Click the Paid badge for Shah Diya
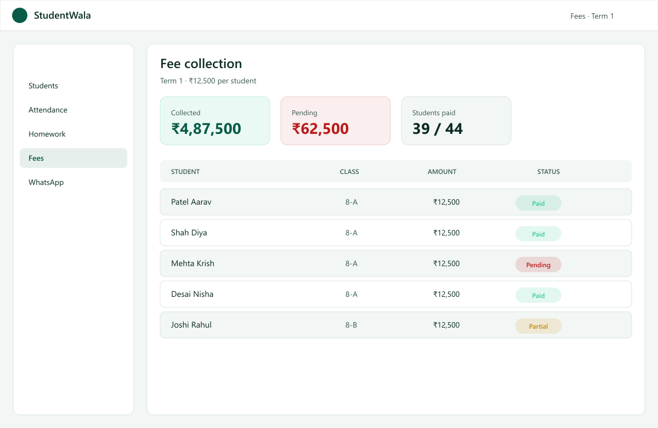 538,234
